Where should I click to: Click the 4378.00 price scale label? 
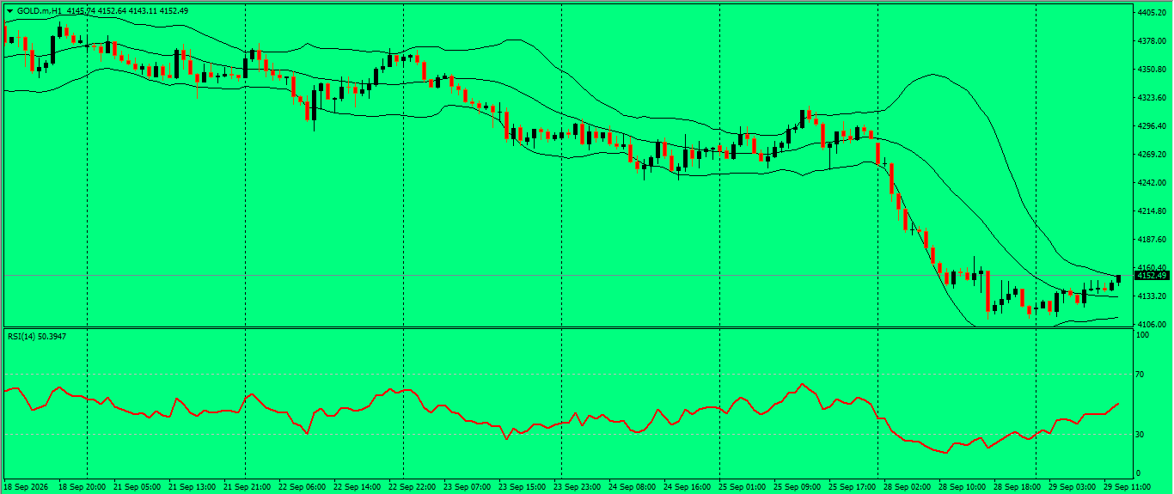click(x=1151, y=41)
